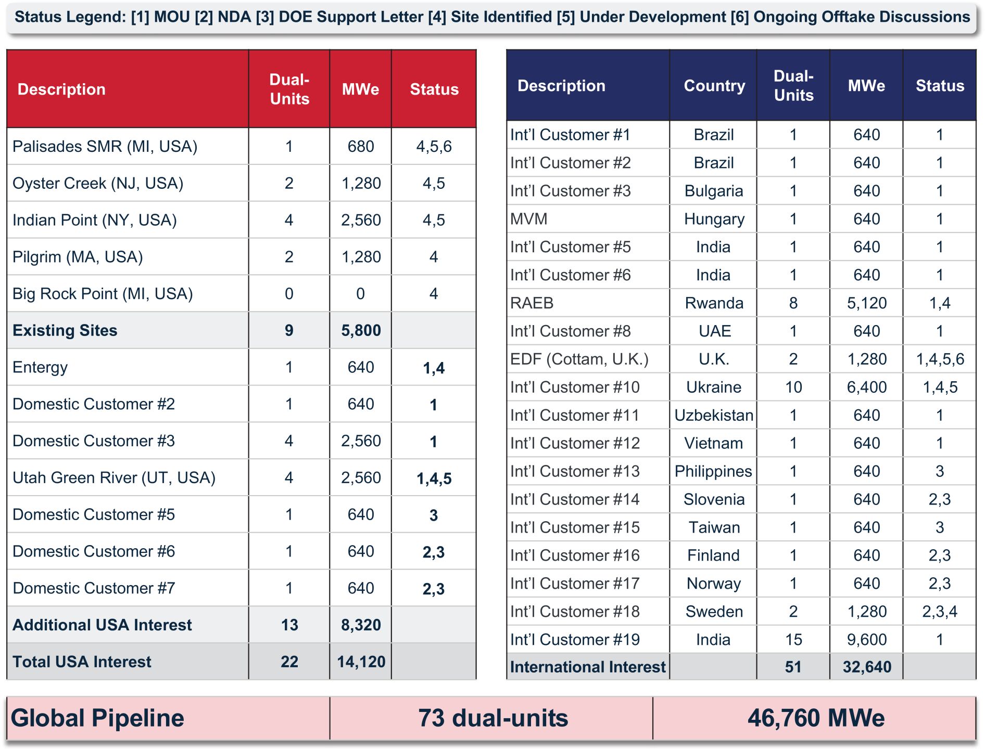Click the 46,760 MWe total cell
This screenshot has height=751, width=985.
(x=815, y=718)
